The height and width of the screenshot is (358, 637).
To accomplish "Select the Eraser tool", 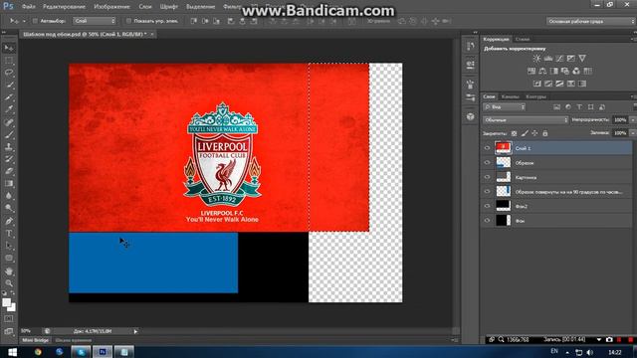I will tap(9, 171).
